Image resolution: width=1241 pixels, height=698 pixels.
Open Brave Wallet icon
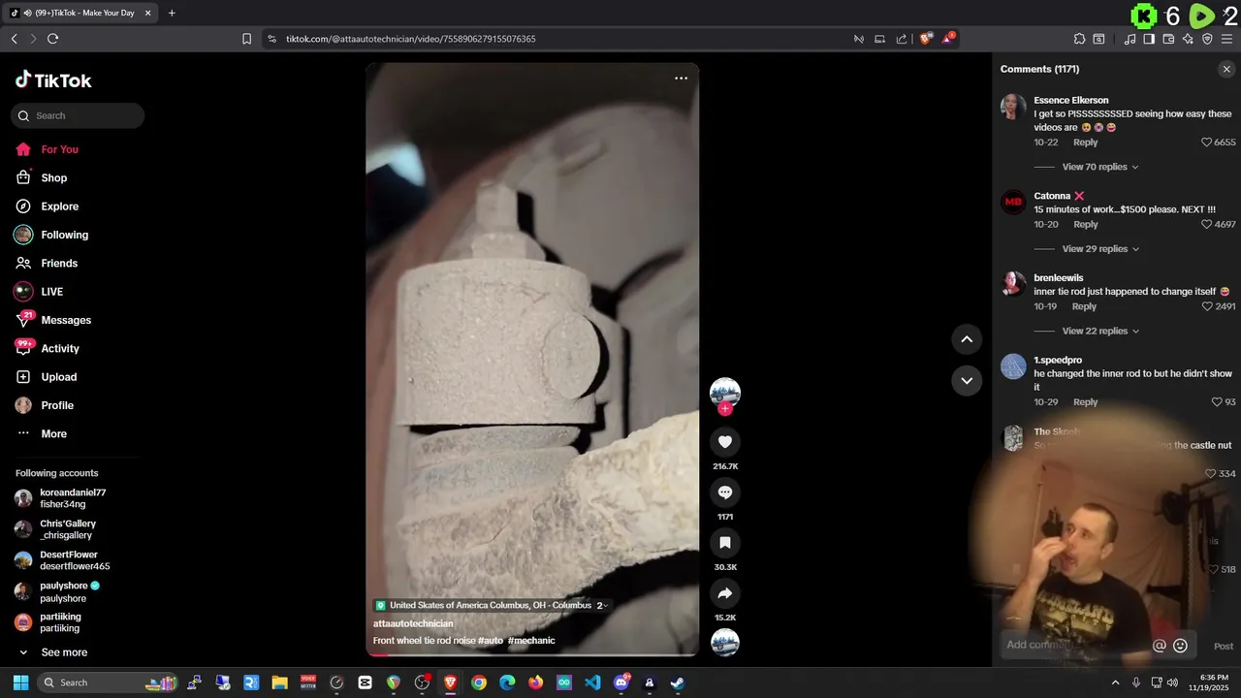[x=1168, y=39]
